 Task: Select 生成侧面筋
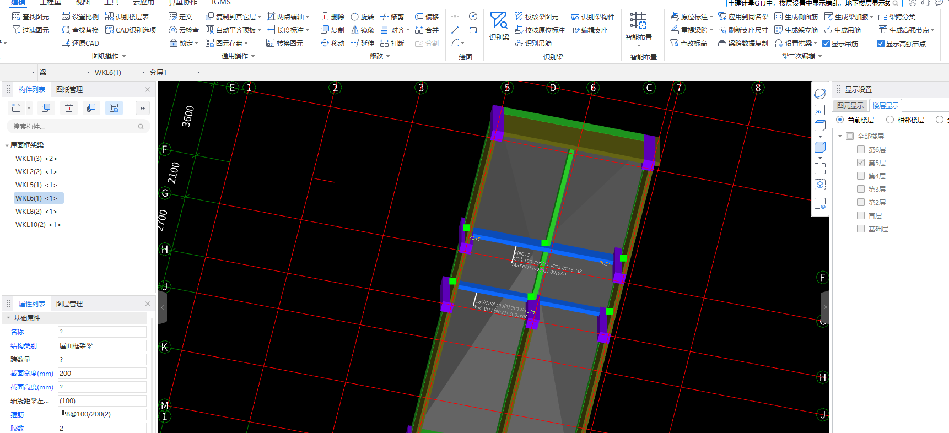[x=796, y=17]
